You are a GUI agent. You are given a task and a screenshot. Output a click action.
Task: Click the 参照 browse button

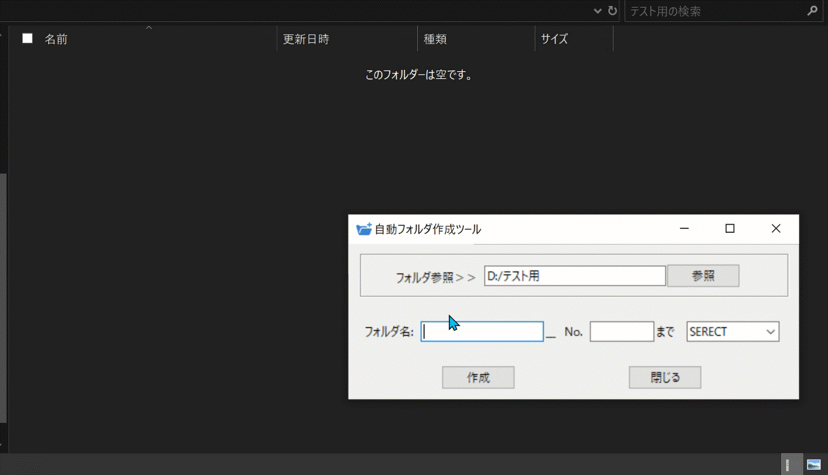[703, 276]
